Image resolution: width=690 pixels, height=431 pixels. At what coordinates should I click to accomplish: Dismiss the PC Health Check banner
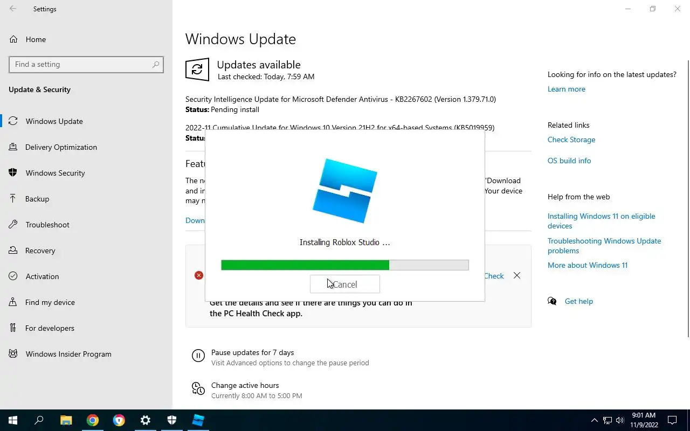tap(517, 275)
